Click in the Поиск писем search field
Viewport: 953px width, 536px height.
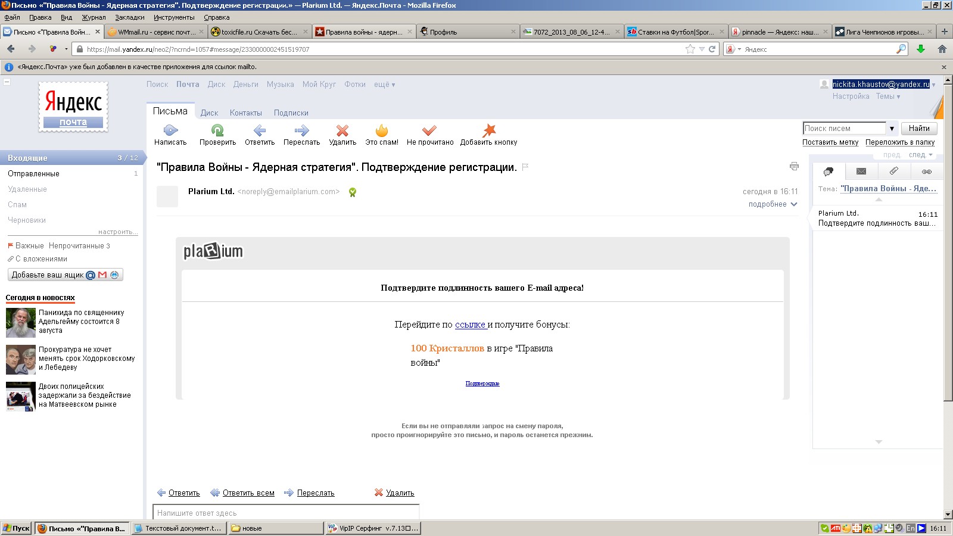click(844, 128)
